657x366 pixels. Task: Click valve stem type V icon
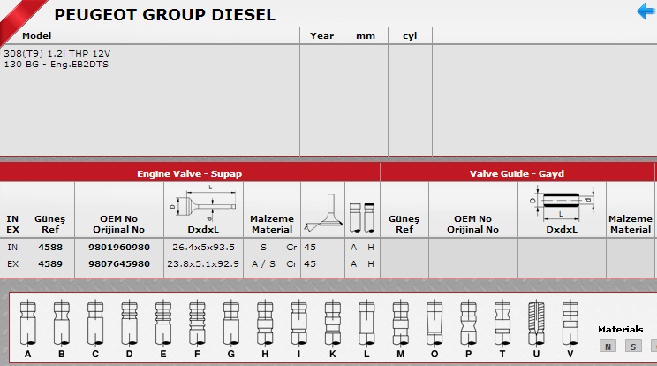[x=570, y=324]
